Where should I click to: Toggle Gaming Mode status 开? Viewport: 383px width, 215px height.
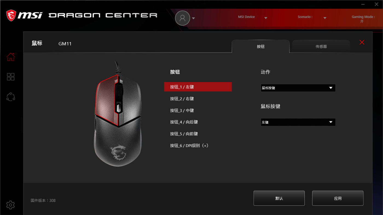pyautogui.click(x=362, y=21)
